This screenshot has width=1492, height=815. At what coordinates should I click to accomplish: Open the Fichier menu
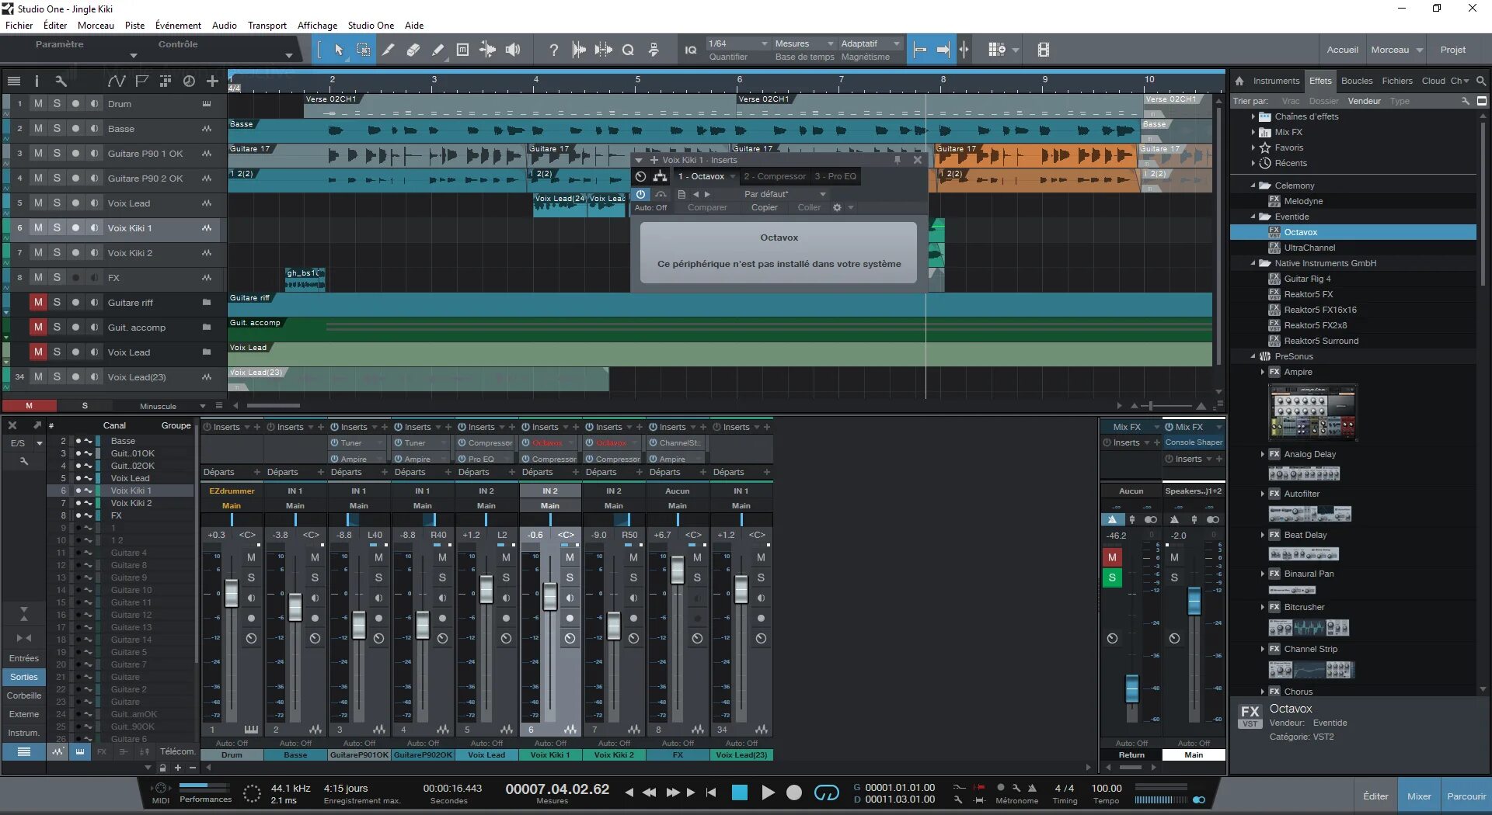coord(19,25)
